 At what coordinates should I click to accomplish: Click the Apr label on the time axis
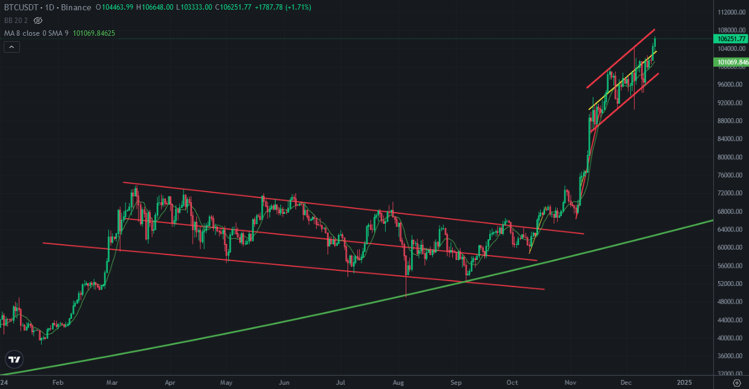pos(170,383)
